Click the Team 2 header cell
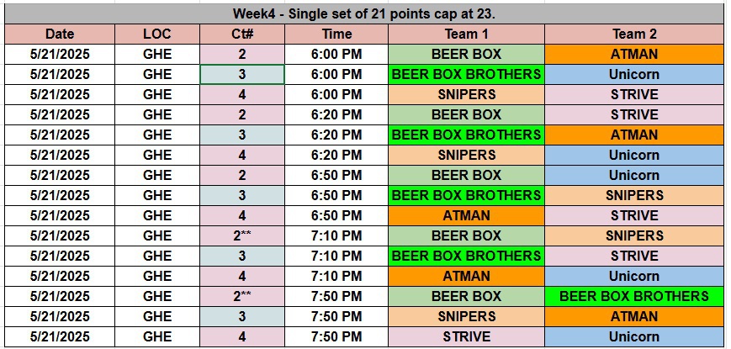The height and width of the screenshot is (349, 731). pos(633,34)
